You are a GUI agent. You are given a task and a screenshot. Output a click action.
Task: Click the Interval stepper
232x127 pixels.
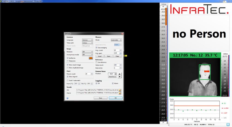(x=121, y=68)
